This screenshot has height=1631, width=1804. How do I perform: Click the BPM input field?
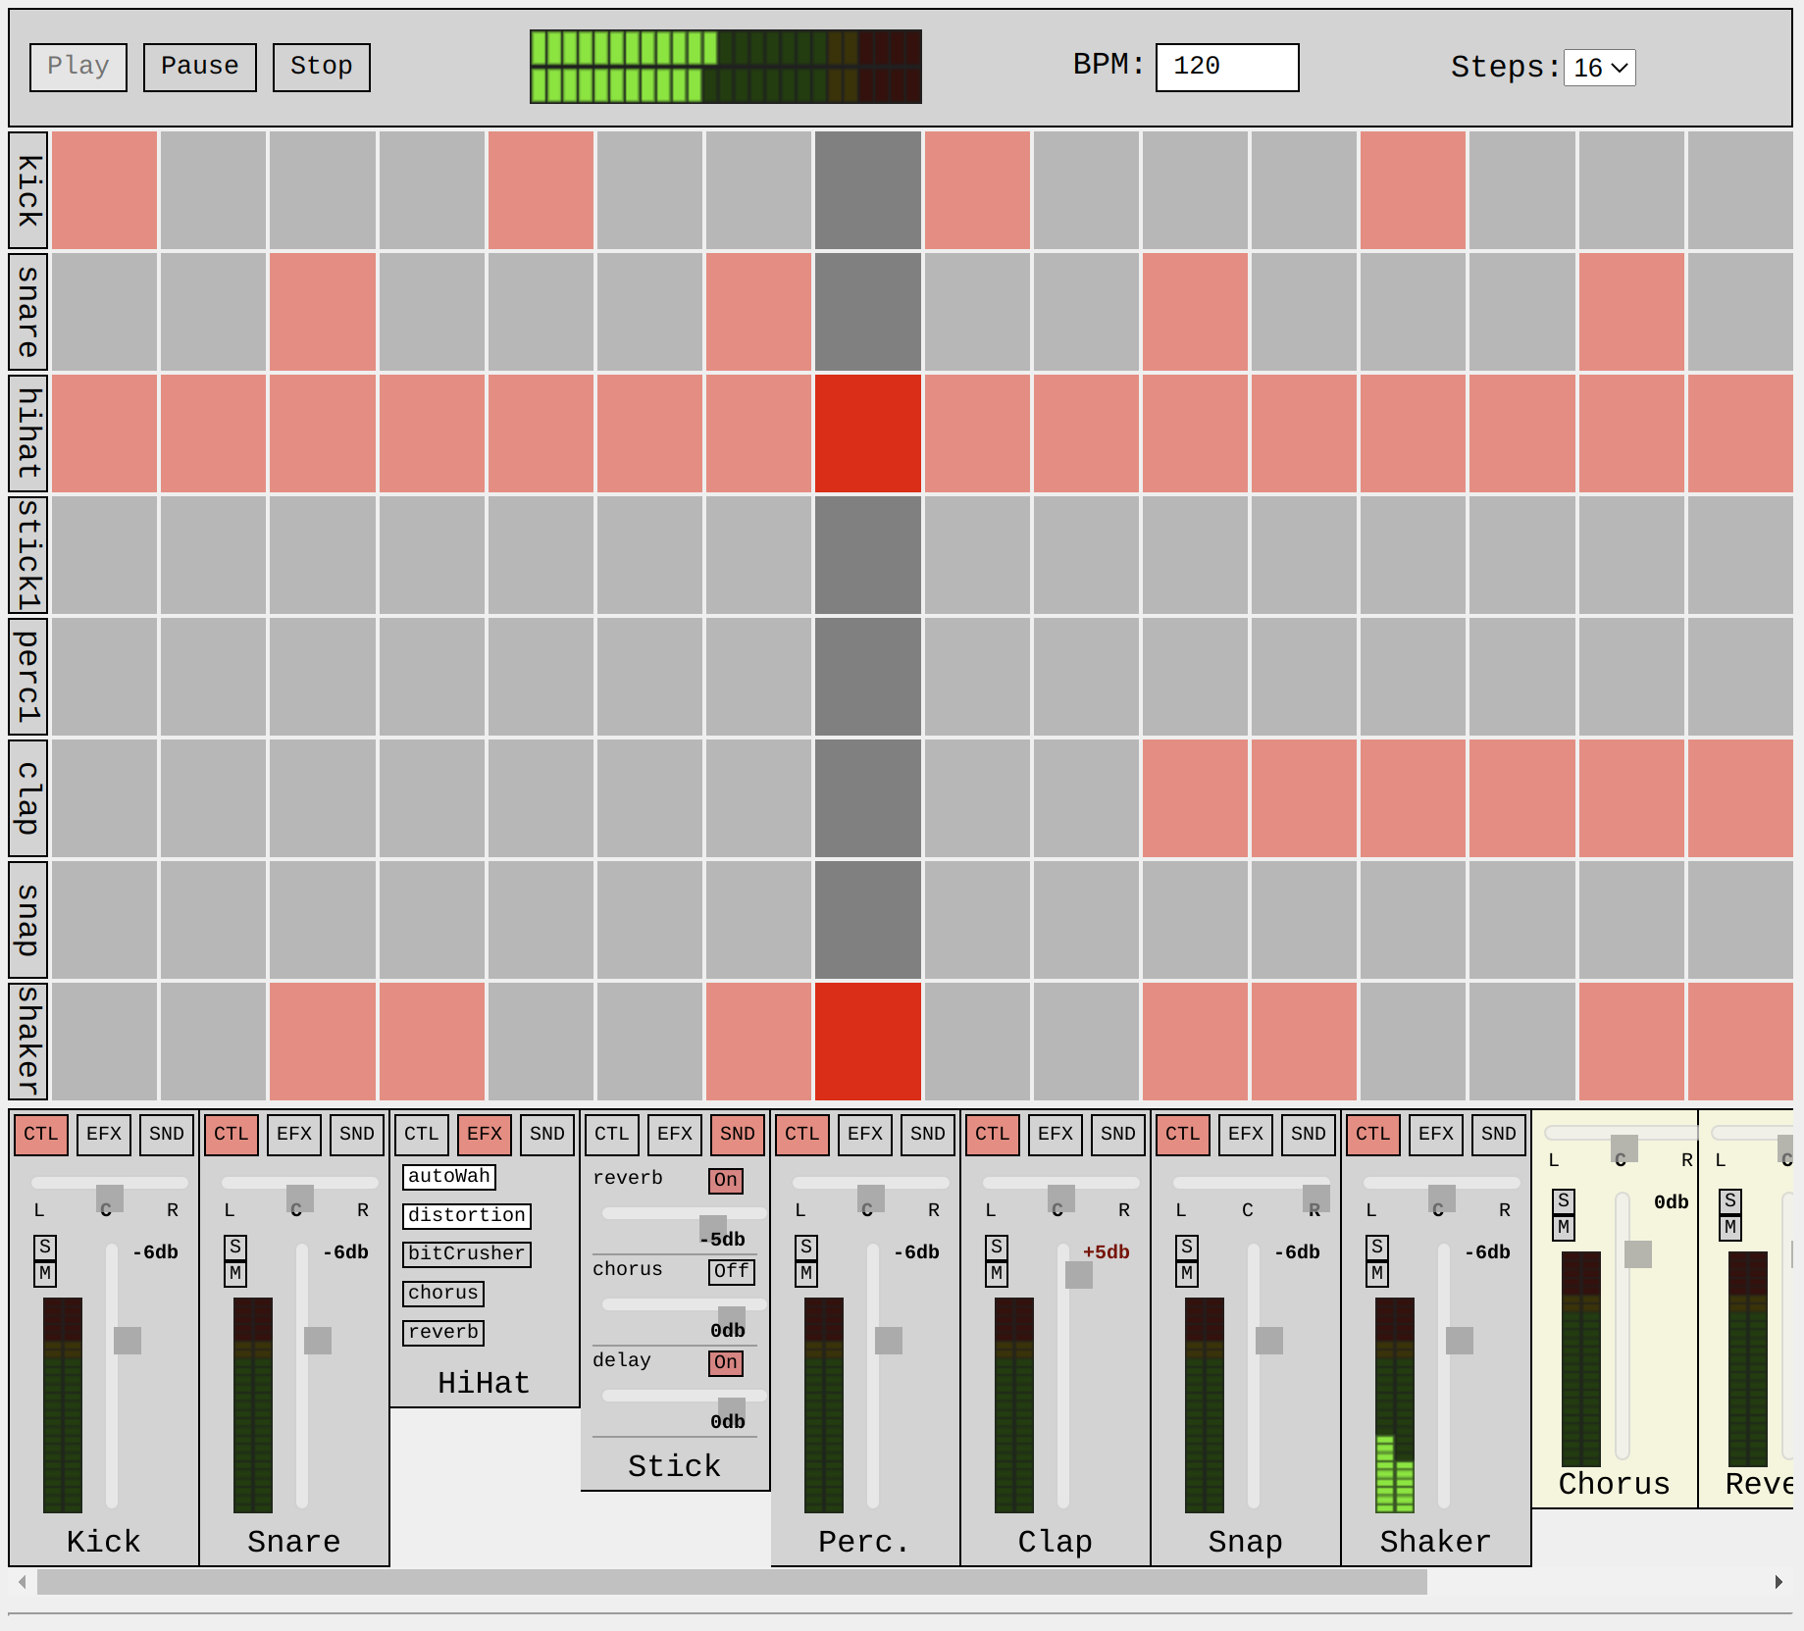click(1227, 67)
